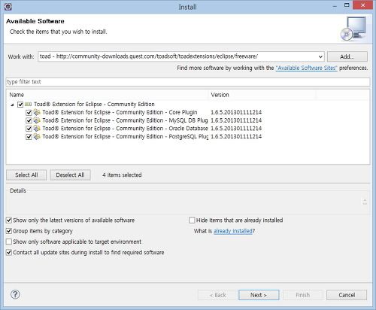This screenshot has width=376, height=310.
Task: Click the Oracle Database feature icon
Action: pos(37,129)
